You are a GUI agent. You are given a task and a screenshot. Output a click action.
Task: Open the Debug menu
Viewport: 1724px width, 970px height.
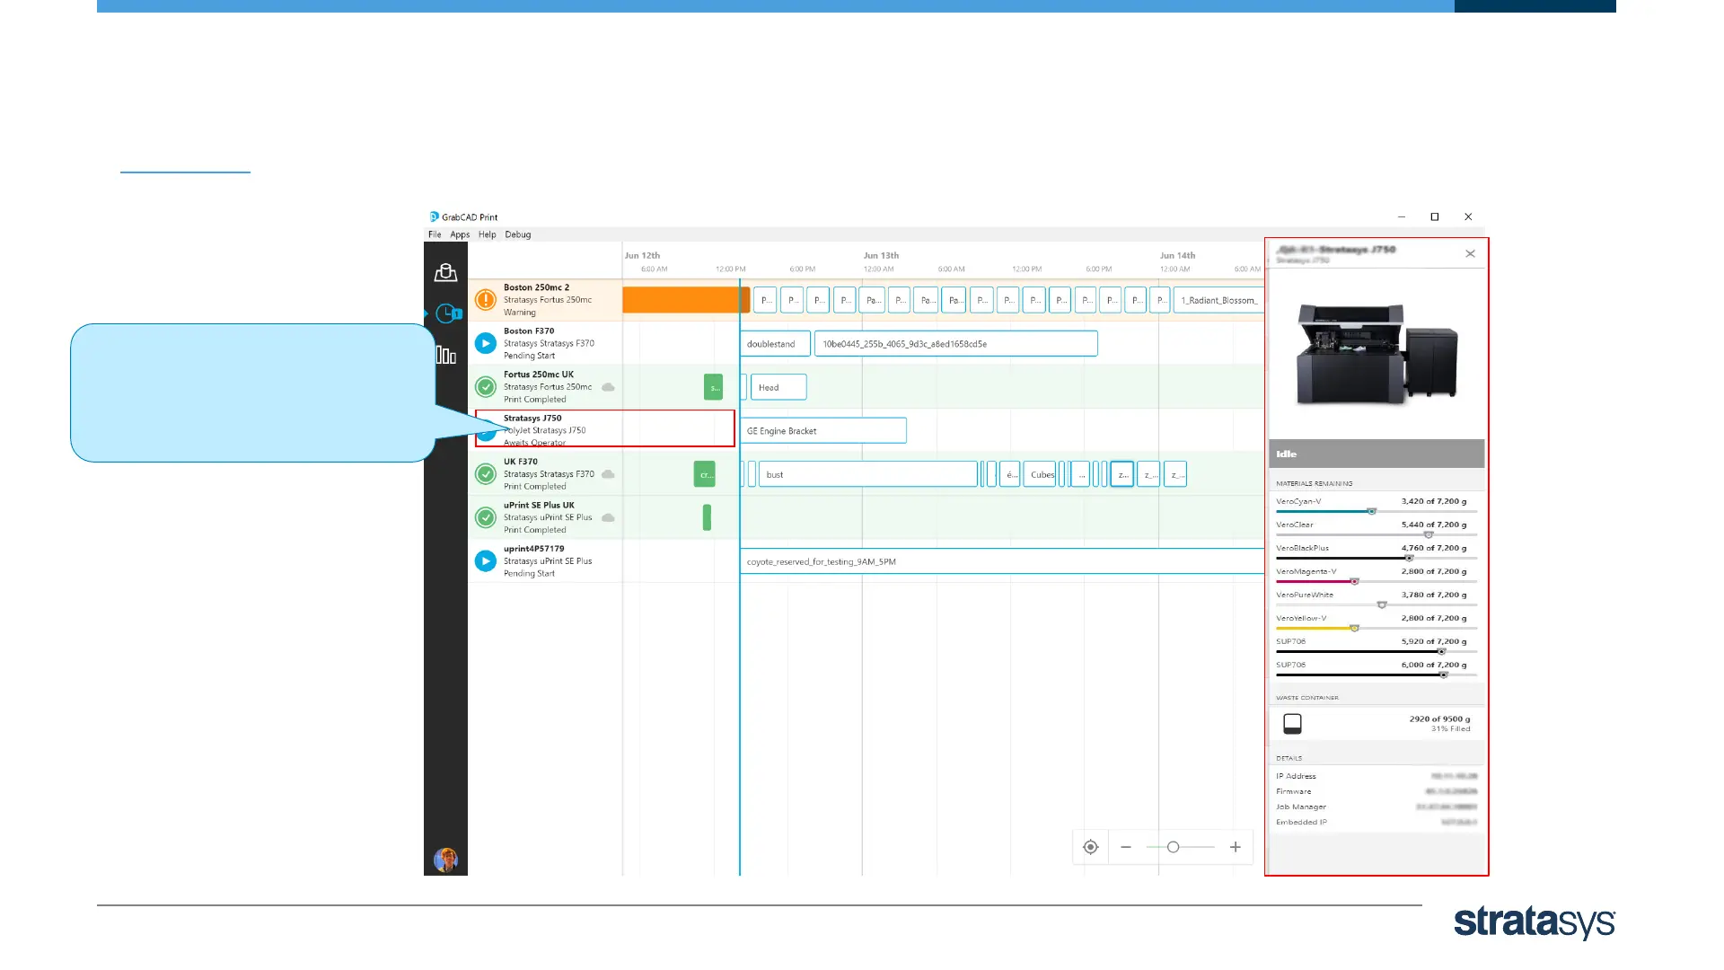tap(518, 234)
